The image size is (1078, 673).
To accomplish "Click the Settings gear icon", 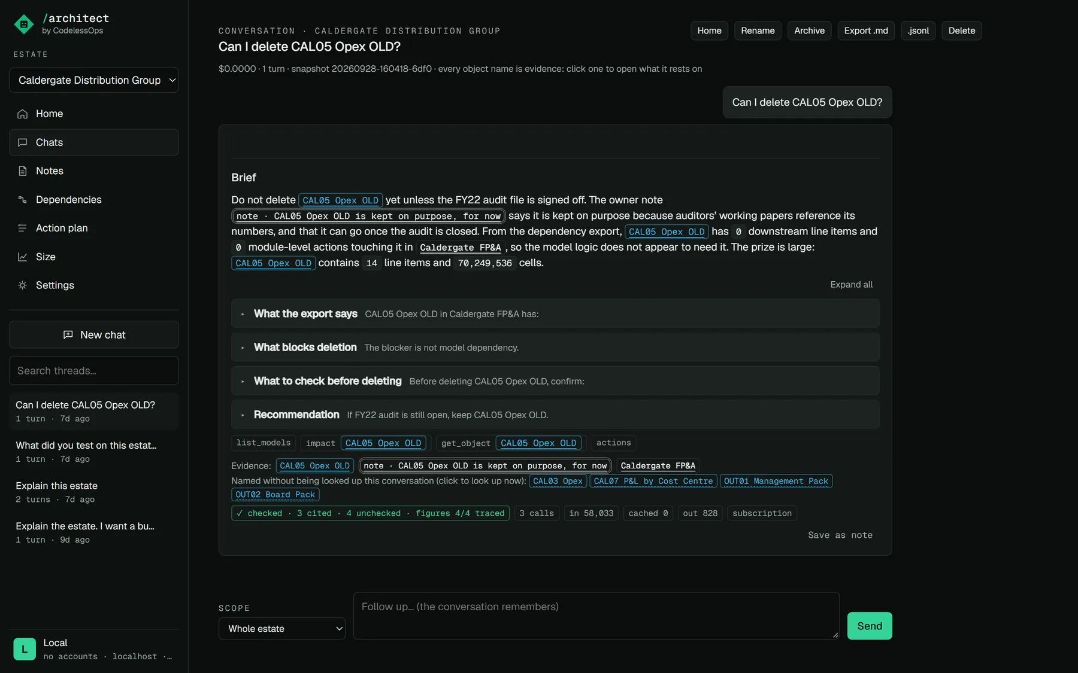I will pyautogui.click(x=23, y=285).
